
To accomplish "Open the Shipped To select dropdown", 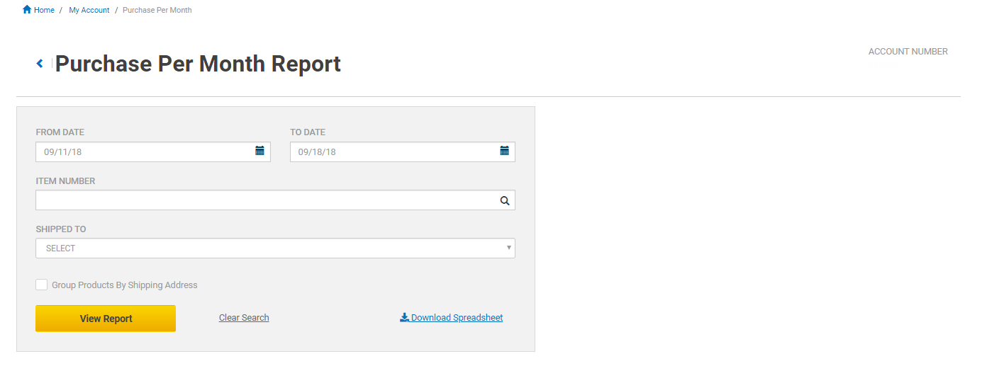I will (x=275, y=248).
